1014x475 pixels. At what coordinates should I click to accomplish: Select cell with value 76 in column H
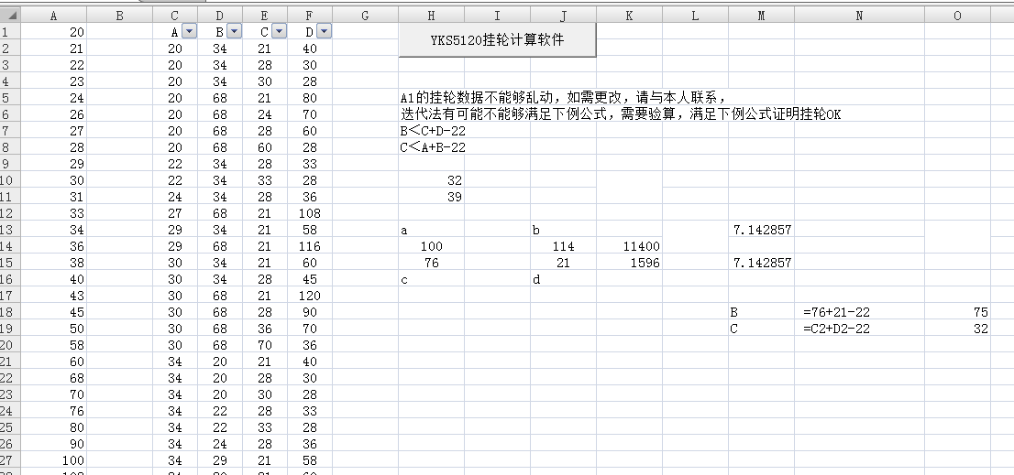(x=431, y=263)
